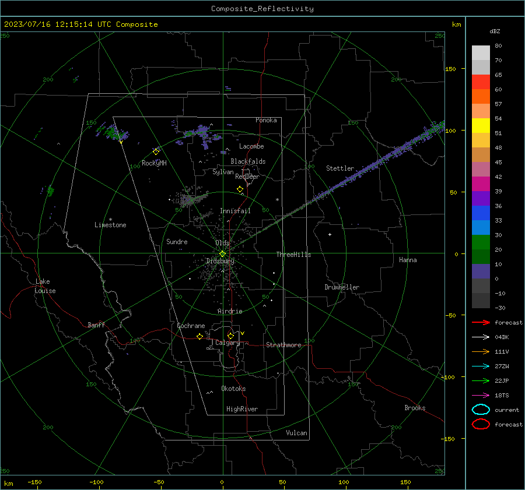Screen dimensions: 525x490
Task: Click the Okotoks town label
Action: [x=233, y=389]
